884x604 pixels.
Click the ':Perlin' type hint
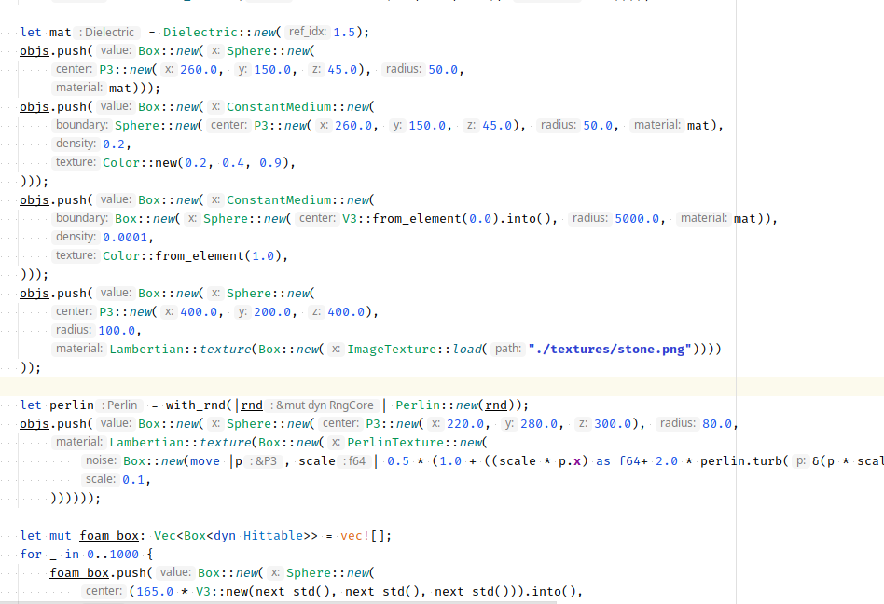[x=119, y=405]
